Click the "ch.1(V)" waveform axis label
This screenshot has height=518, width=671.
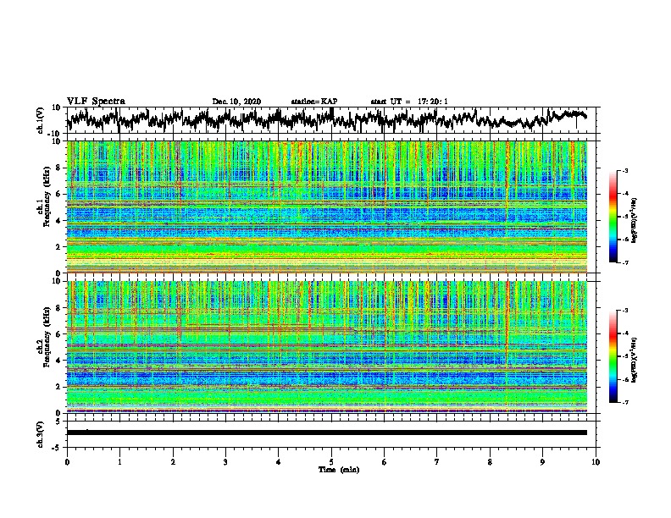click(41, 120)
